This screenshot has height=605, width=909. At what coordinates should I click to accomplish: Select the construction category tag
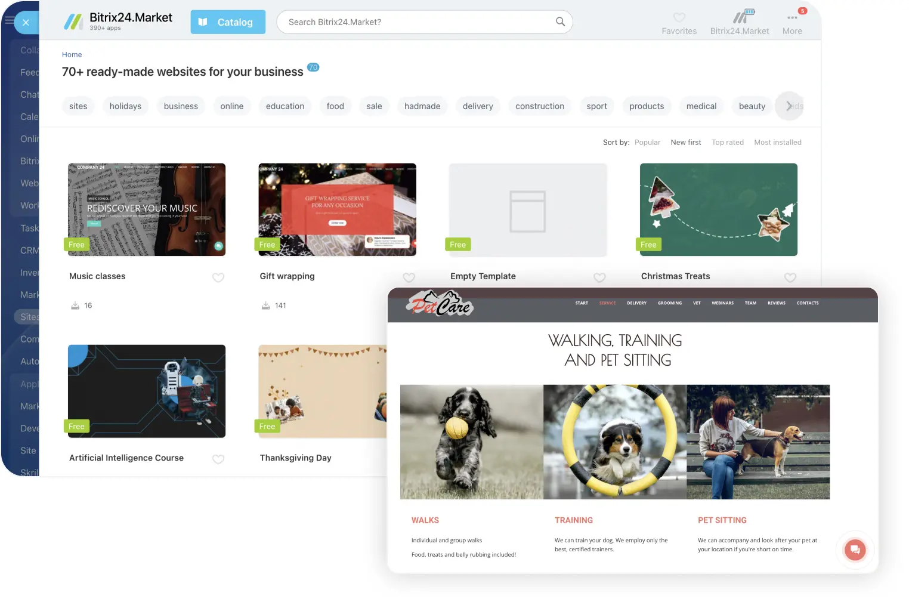pos(539,106)
